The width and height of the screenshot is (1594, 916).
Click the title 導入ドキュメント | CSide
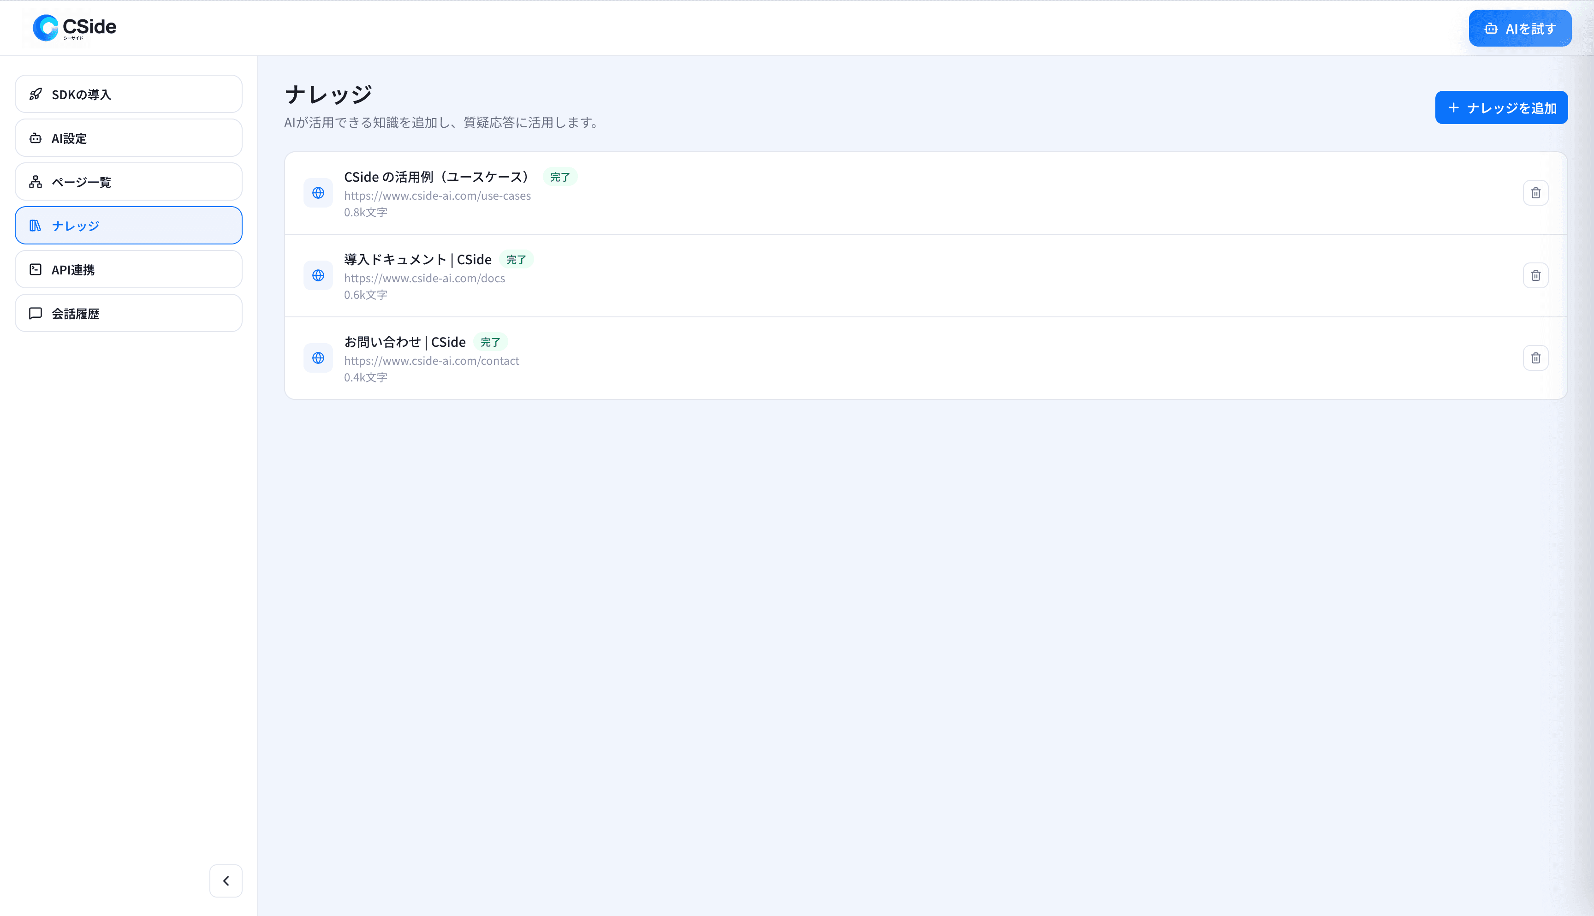[x=418, y=259]
